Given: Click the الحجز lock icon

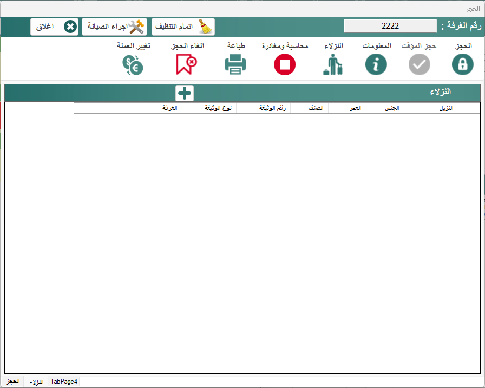Looking at the screenshot, I should pyautogui.click(x=462, y=64).
